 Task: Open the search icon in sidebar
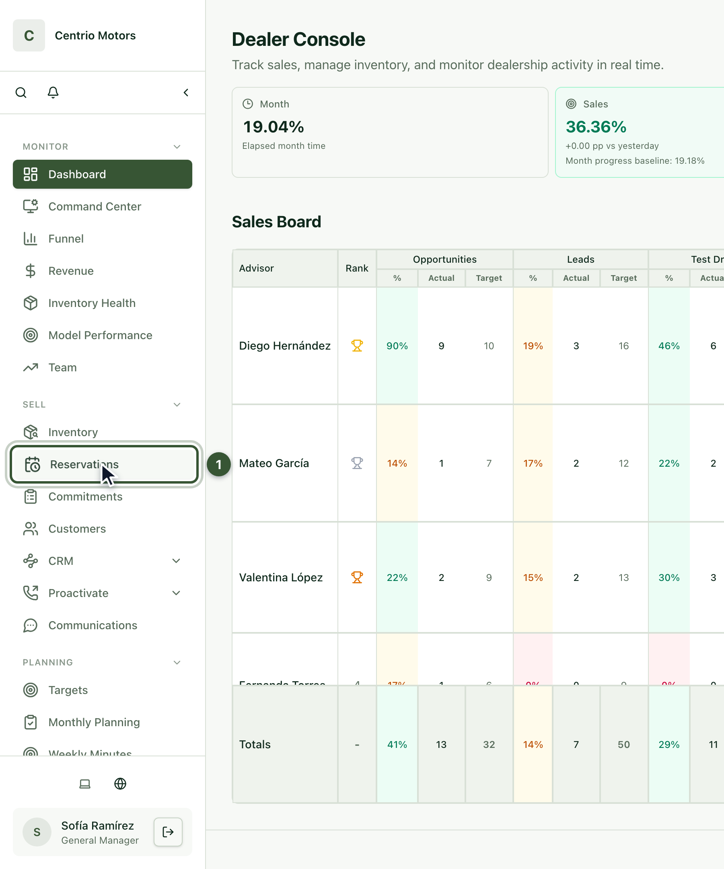[x=21, y=93]
